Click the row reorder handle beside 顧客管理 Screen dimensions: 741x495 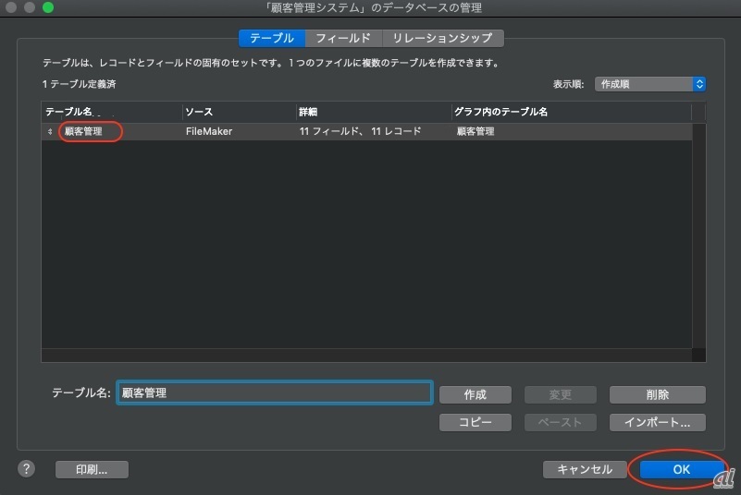coord(50,132)
